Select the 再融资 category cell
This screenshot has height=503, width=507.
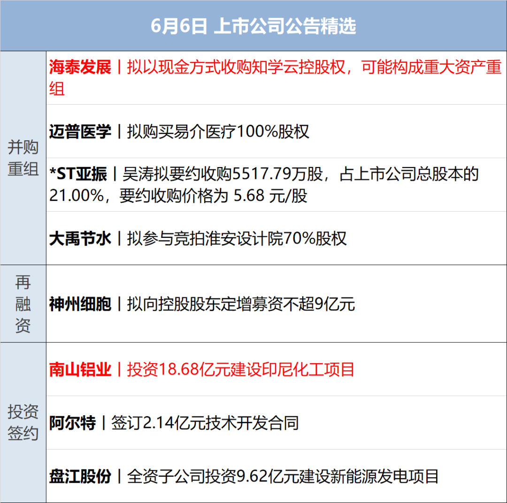pyautogui.click(x=23, y=304)
